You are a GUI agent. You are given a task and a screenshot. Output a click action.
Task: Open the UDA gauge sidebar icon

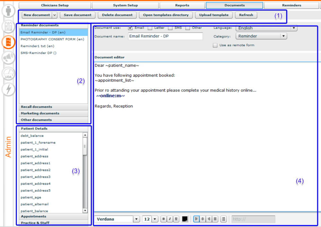click(x=9, y=74)
